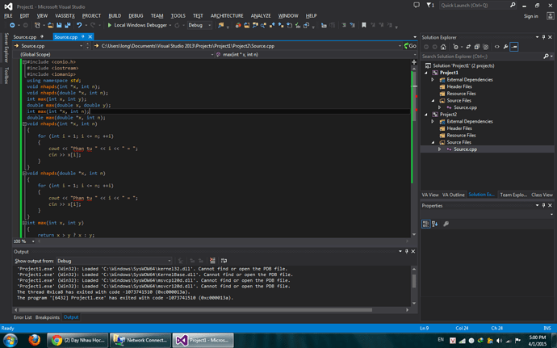Open the ARCHITECTURE menu

coord(227,15)
